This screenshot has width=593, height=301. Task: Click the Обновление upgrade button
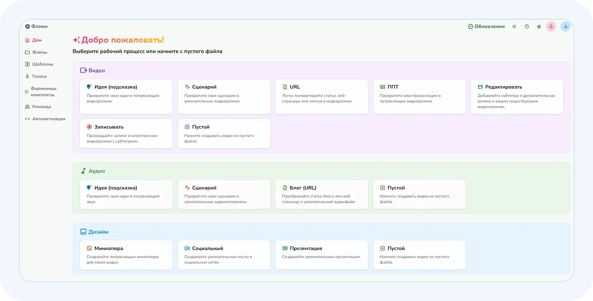486,26
